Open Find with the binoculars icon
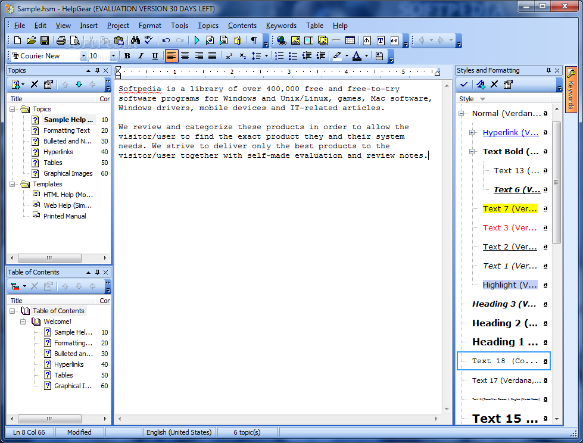Viewport: 583px width, 443px height. (x=135, y=40)
